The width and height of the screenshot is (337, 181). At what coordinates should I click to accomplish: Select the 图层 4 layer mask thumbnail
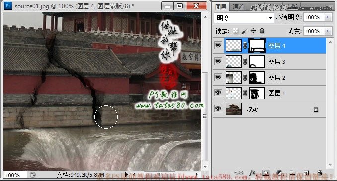[x=257, y=45]
